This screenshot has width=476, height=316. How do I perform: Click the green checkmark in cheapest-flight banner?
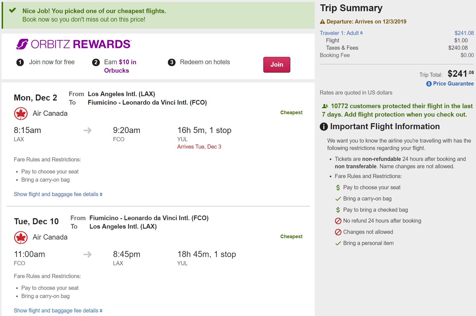[x=12, y=11]
